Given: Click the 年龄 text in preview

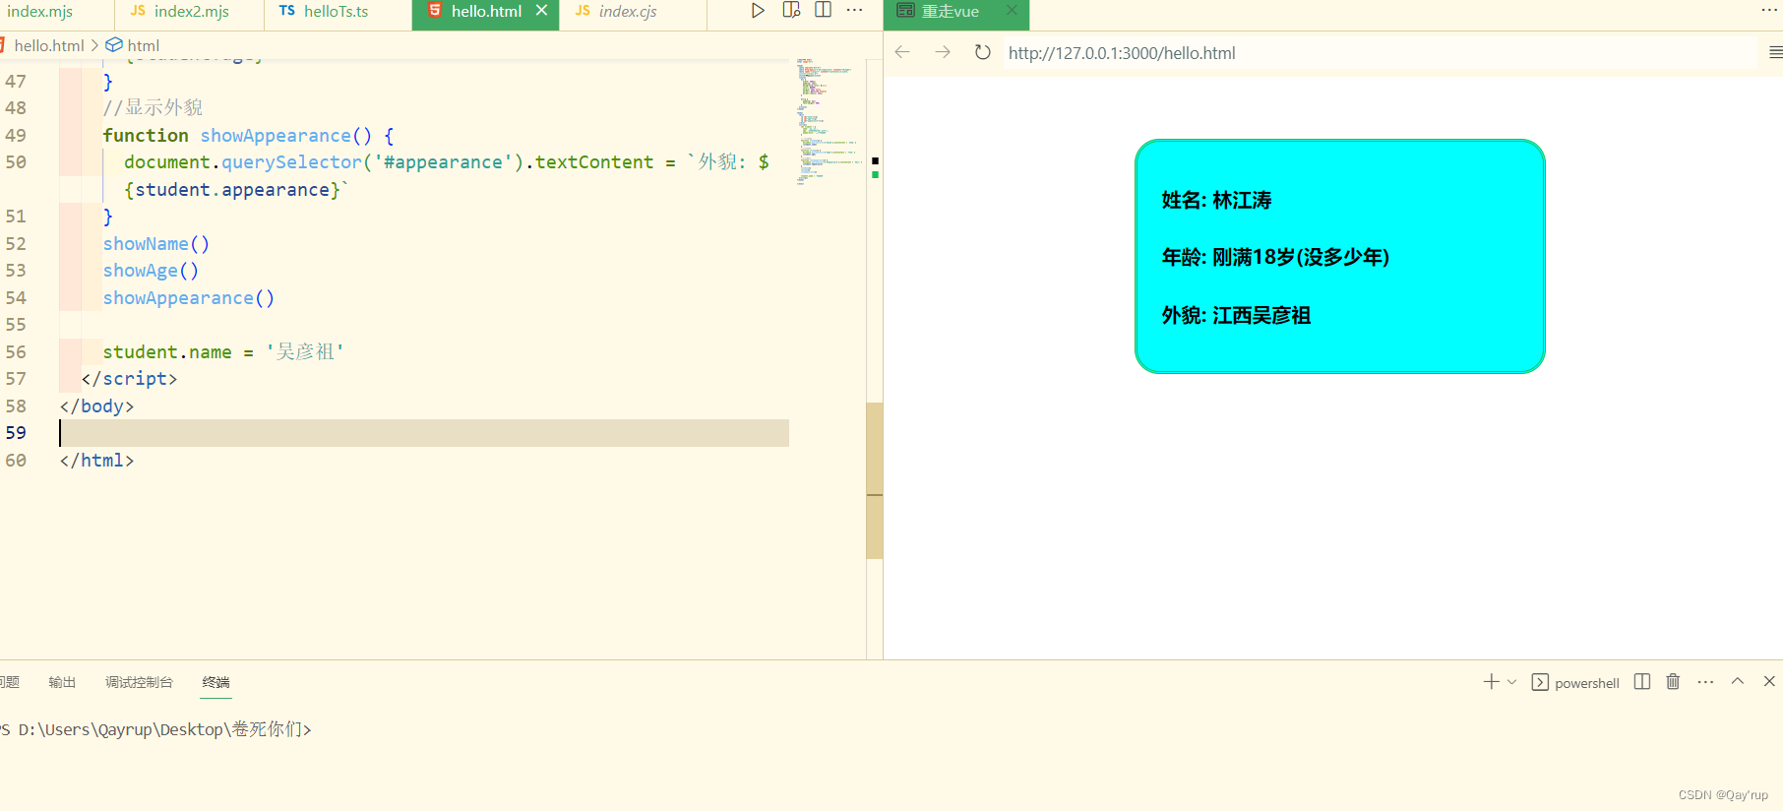Looking at the screenshot, I should [x=1275, y=258].
